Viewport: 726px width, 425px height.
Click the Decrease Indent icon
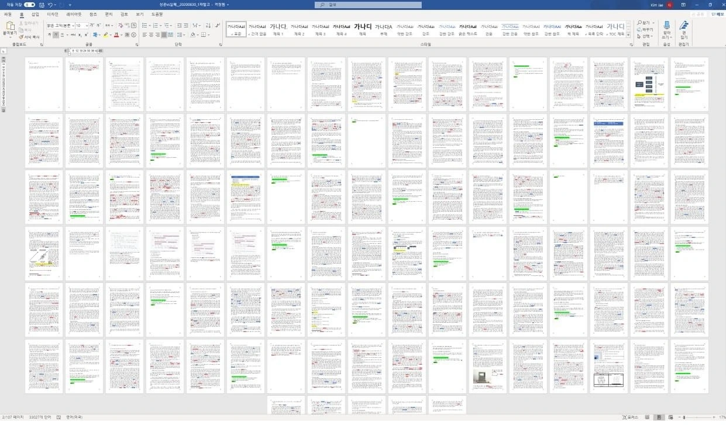tap(179, 26)
